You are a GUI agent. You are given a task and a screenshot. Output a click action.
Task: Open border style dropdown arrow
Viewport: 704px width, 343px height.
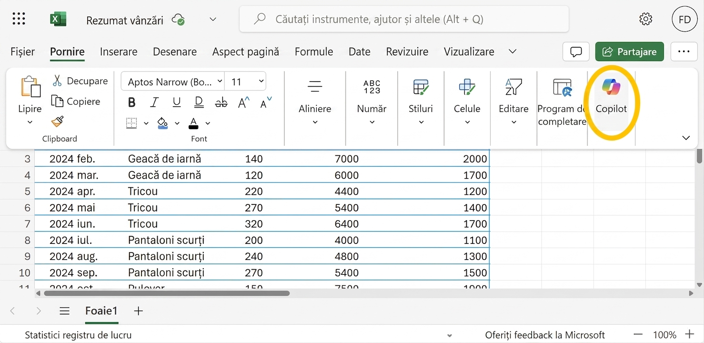tap(146, 123)
